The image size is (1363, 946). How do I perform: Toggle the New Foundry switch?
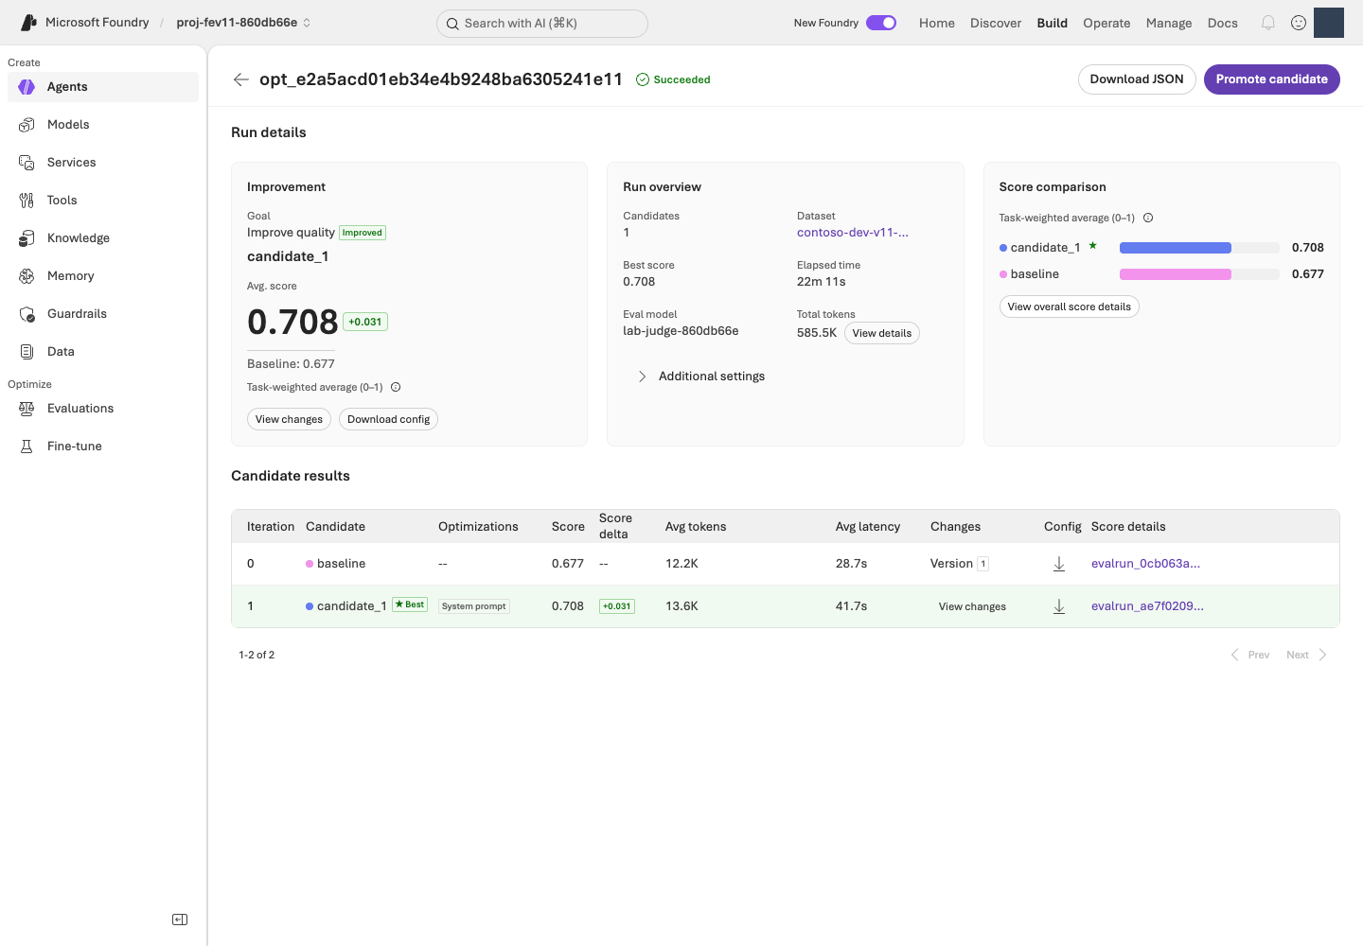coord(881,23)
